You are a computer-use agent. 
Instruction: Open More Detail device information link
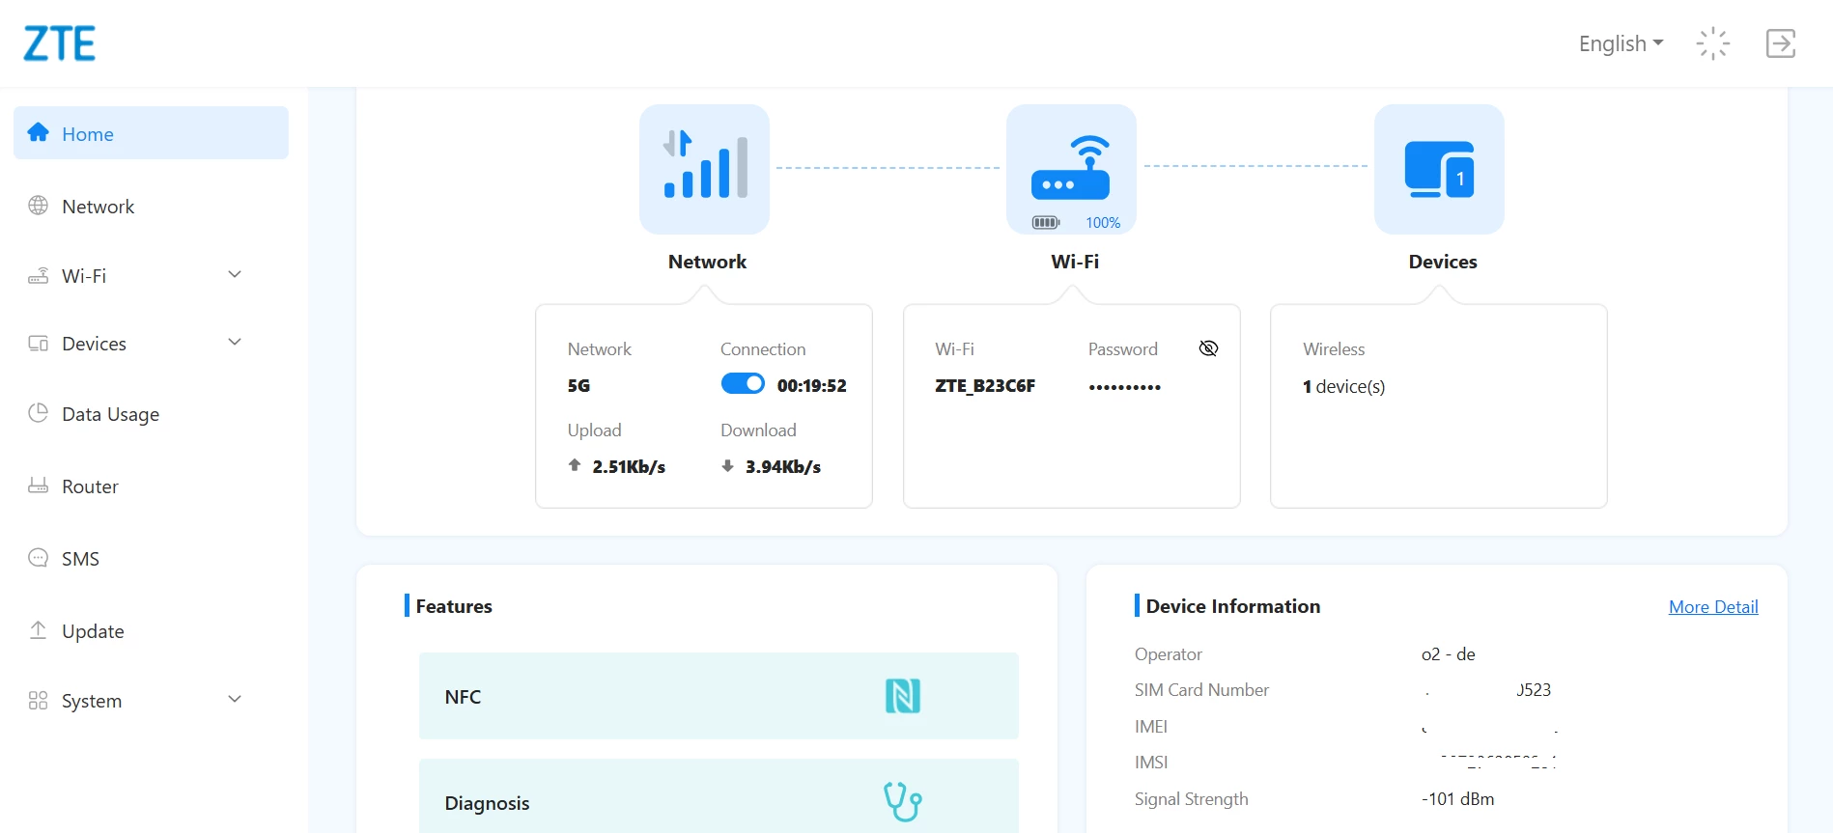[x=1713, y=607]
